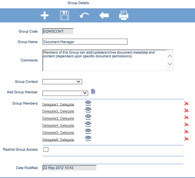Click the Comments box scroll down arrow
195x178 pixels.
170,64
